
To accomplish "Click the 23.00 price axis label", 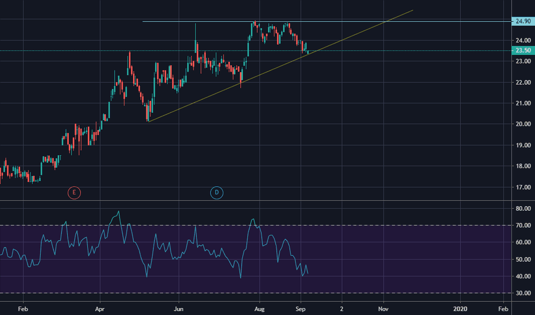I will [523, 61].
